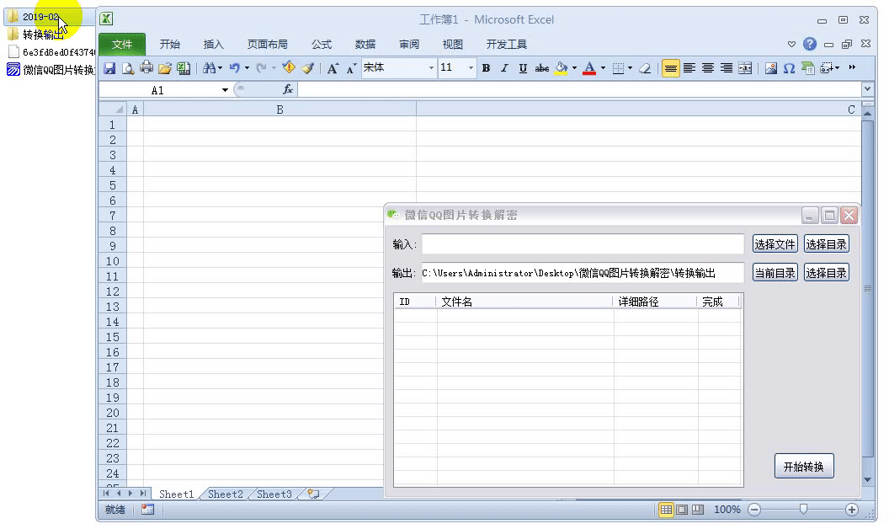The width and height of the screenshot is (889, 529).
Task: Switch to Page Layout view in status bar
Action: [x=682, y=509]
